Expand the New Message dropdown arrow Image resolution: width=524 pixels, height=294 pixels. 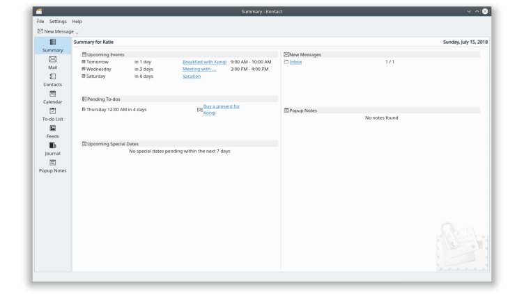point(77,32)
